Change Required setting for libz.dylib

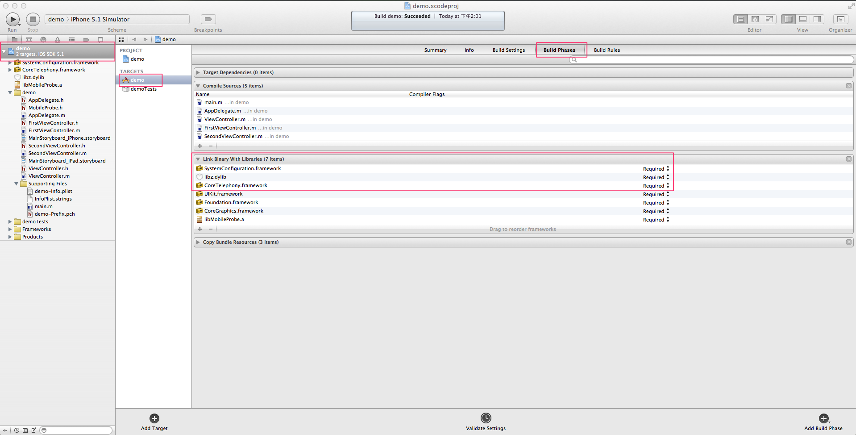[656, 177]
